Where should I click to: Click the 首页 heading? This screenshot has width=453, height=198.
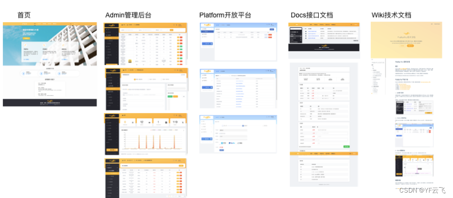[x=24, y=15]
